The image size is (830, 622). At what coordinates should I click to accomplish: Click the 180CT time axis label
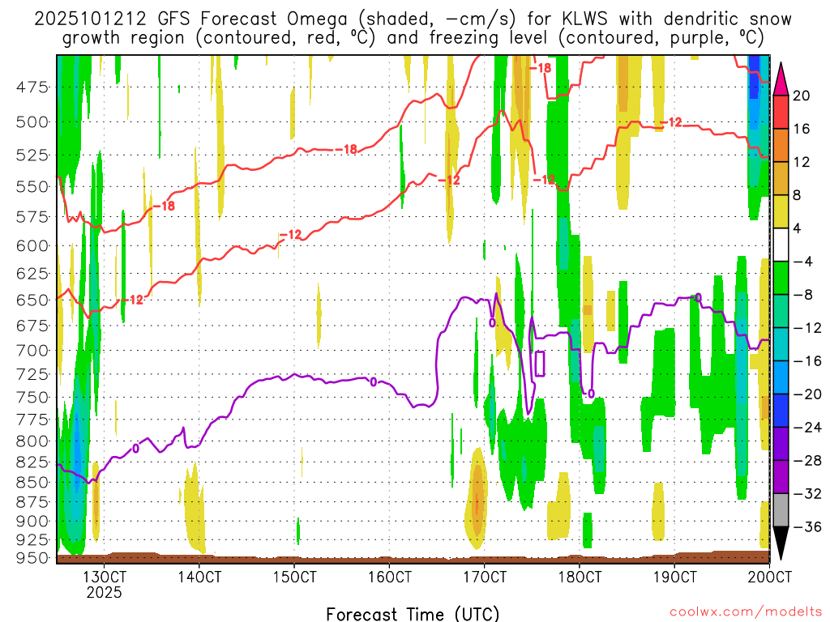point(580,577)
